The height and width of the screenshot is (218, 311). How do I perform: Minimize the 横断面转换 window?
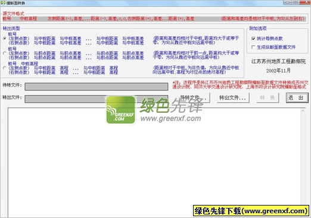(x=287, y=2)
